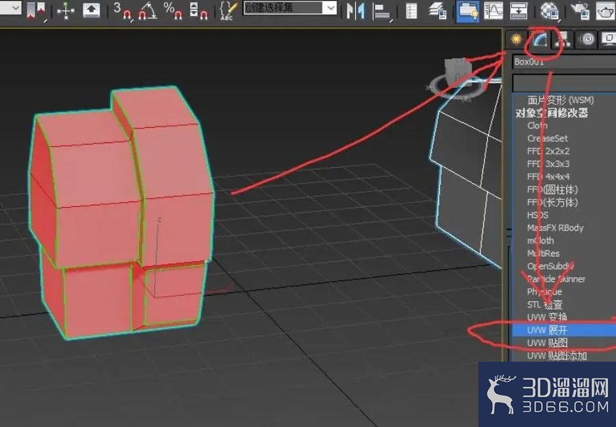Click the Box001 object name field
The width and height of the screenshot is (616, 427).
(x=564, y=62)
